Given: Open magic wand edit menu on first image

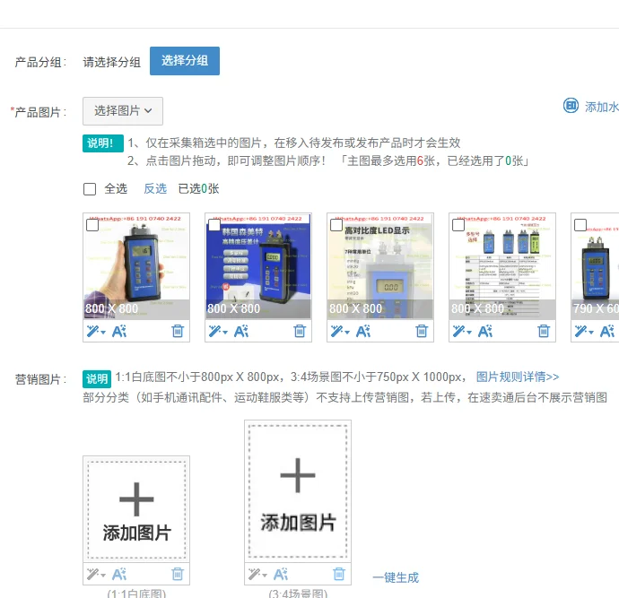Looking at the screenshot, I should (96, 331).
